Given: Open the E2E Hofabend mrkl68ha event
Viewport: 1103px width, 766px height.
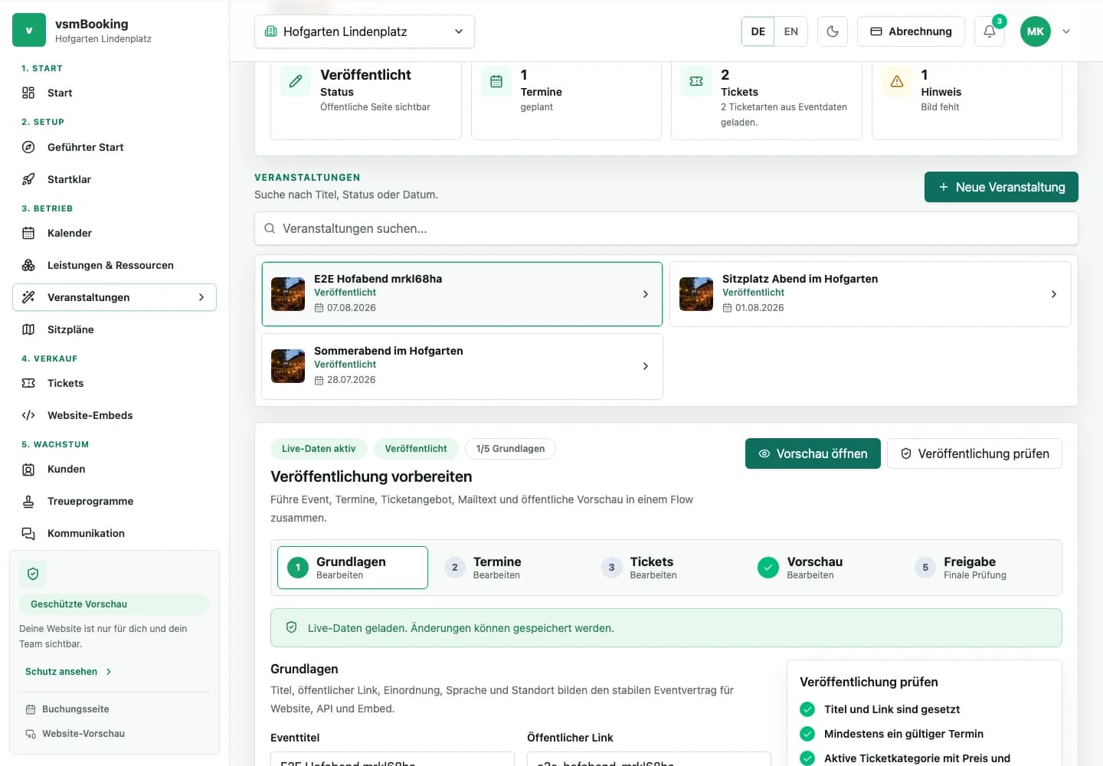Looking at the screenshot, I should pyautogui.click(x=462, y=294).
